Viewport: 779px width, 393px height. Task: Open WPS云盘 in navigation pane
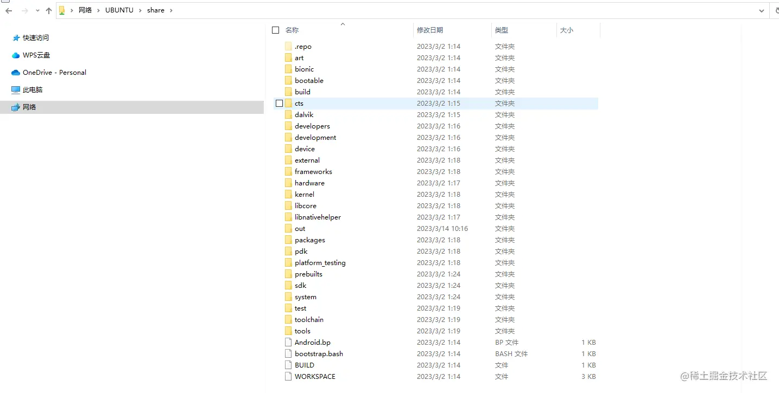(x=36, y=55)
